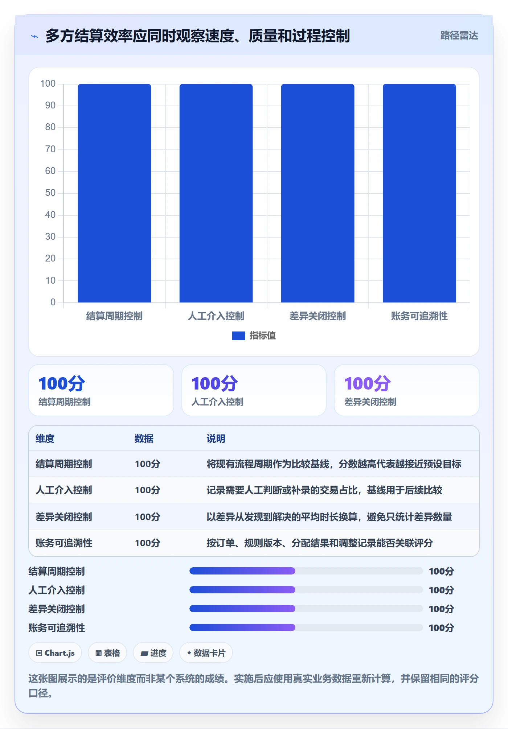
Task: Click the 表格 tag chip
Action: pyautogui.click(x=107, y=653)
